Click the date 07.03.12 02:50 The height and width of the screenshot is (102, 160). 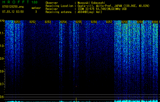(x=13, y=12)
